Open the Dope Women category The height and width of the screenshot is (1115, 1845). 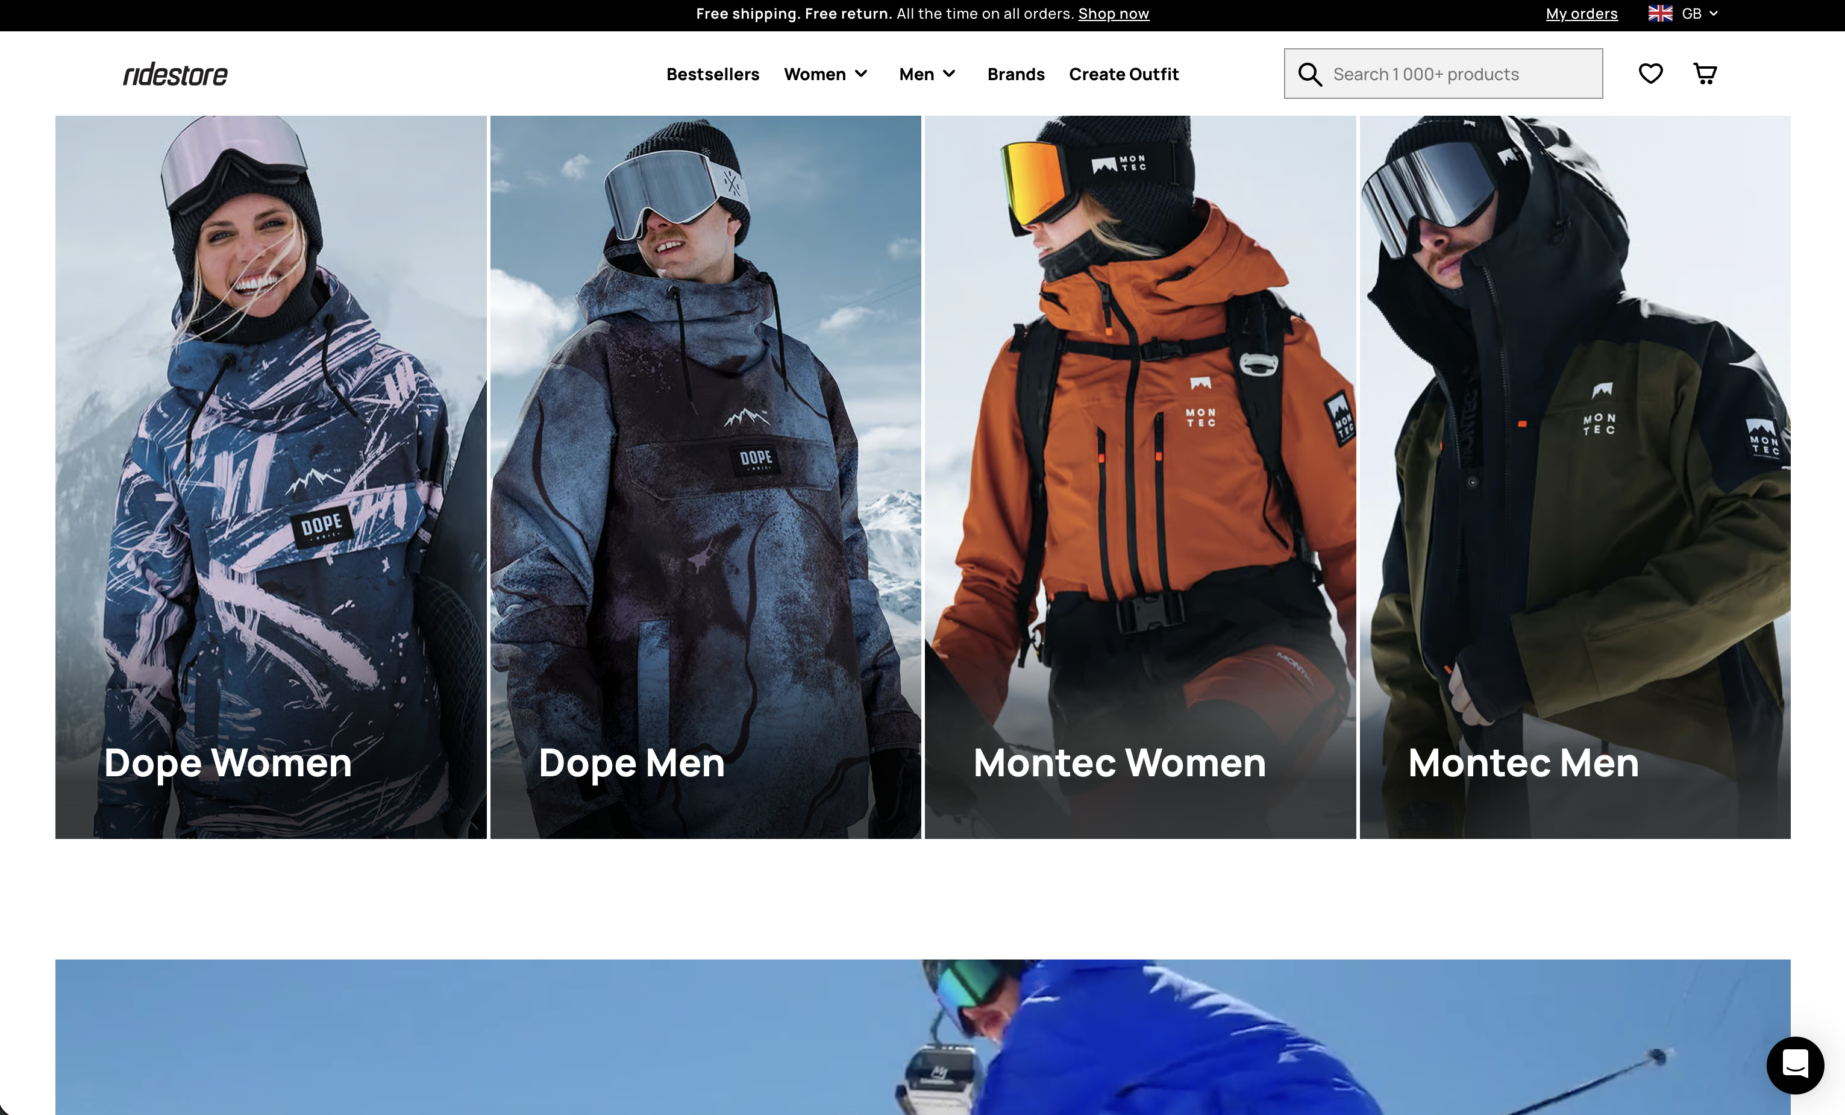point(271,477)
